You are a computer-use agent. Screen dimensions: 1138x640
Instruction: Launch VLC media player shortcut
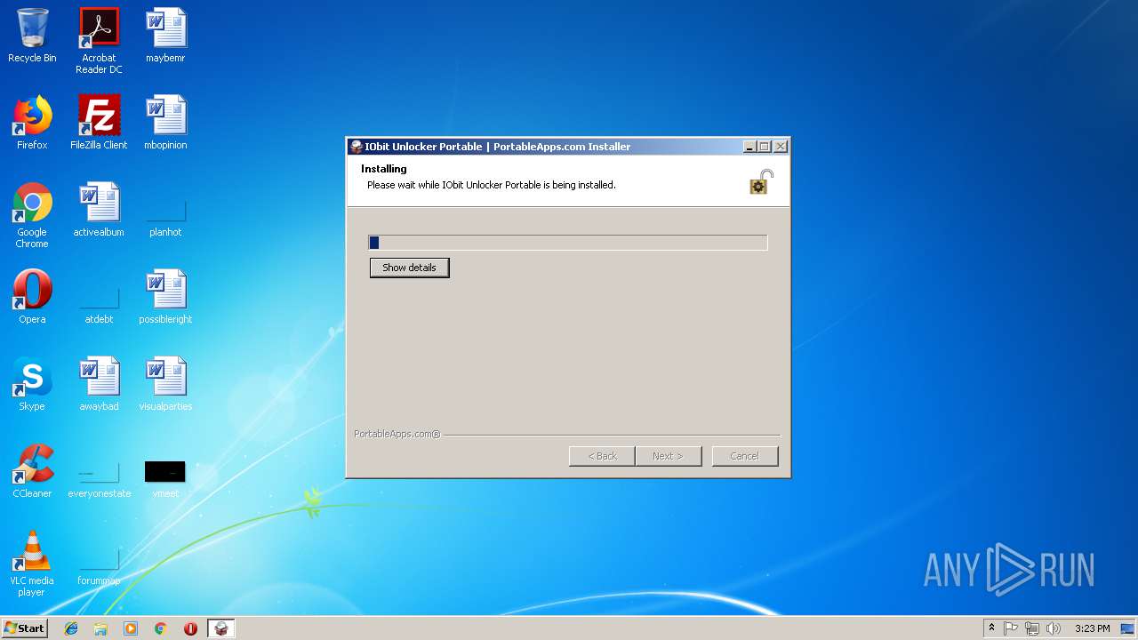point(32,564)
